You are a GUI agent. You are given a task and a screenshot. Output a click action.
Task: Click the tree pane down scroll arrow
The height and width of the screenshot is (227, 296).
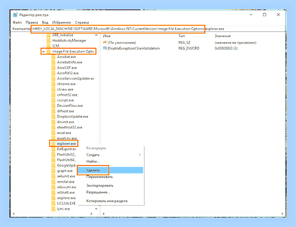96,209
